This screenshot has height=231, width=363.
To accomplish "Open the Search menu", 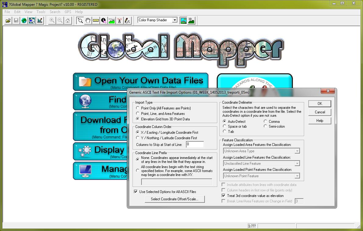I will tap(55, 12).
